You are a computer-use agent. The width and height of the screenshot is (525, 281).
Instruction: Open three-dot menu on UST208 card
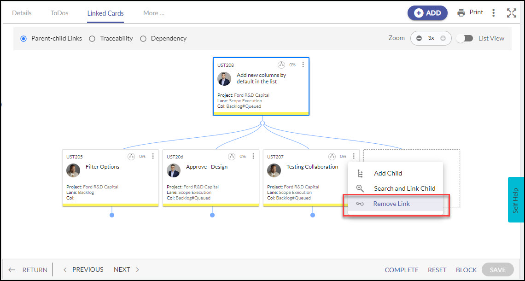pos(303,65)
